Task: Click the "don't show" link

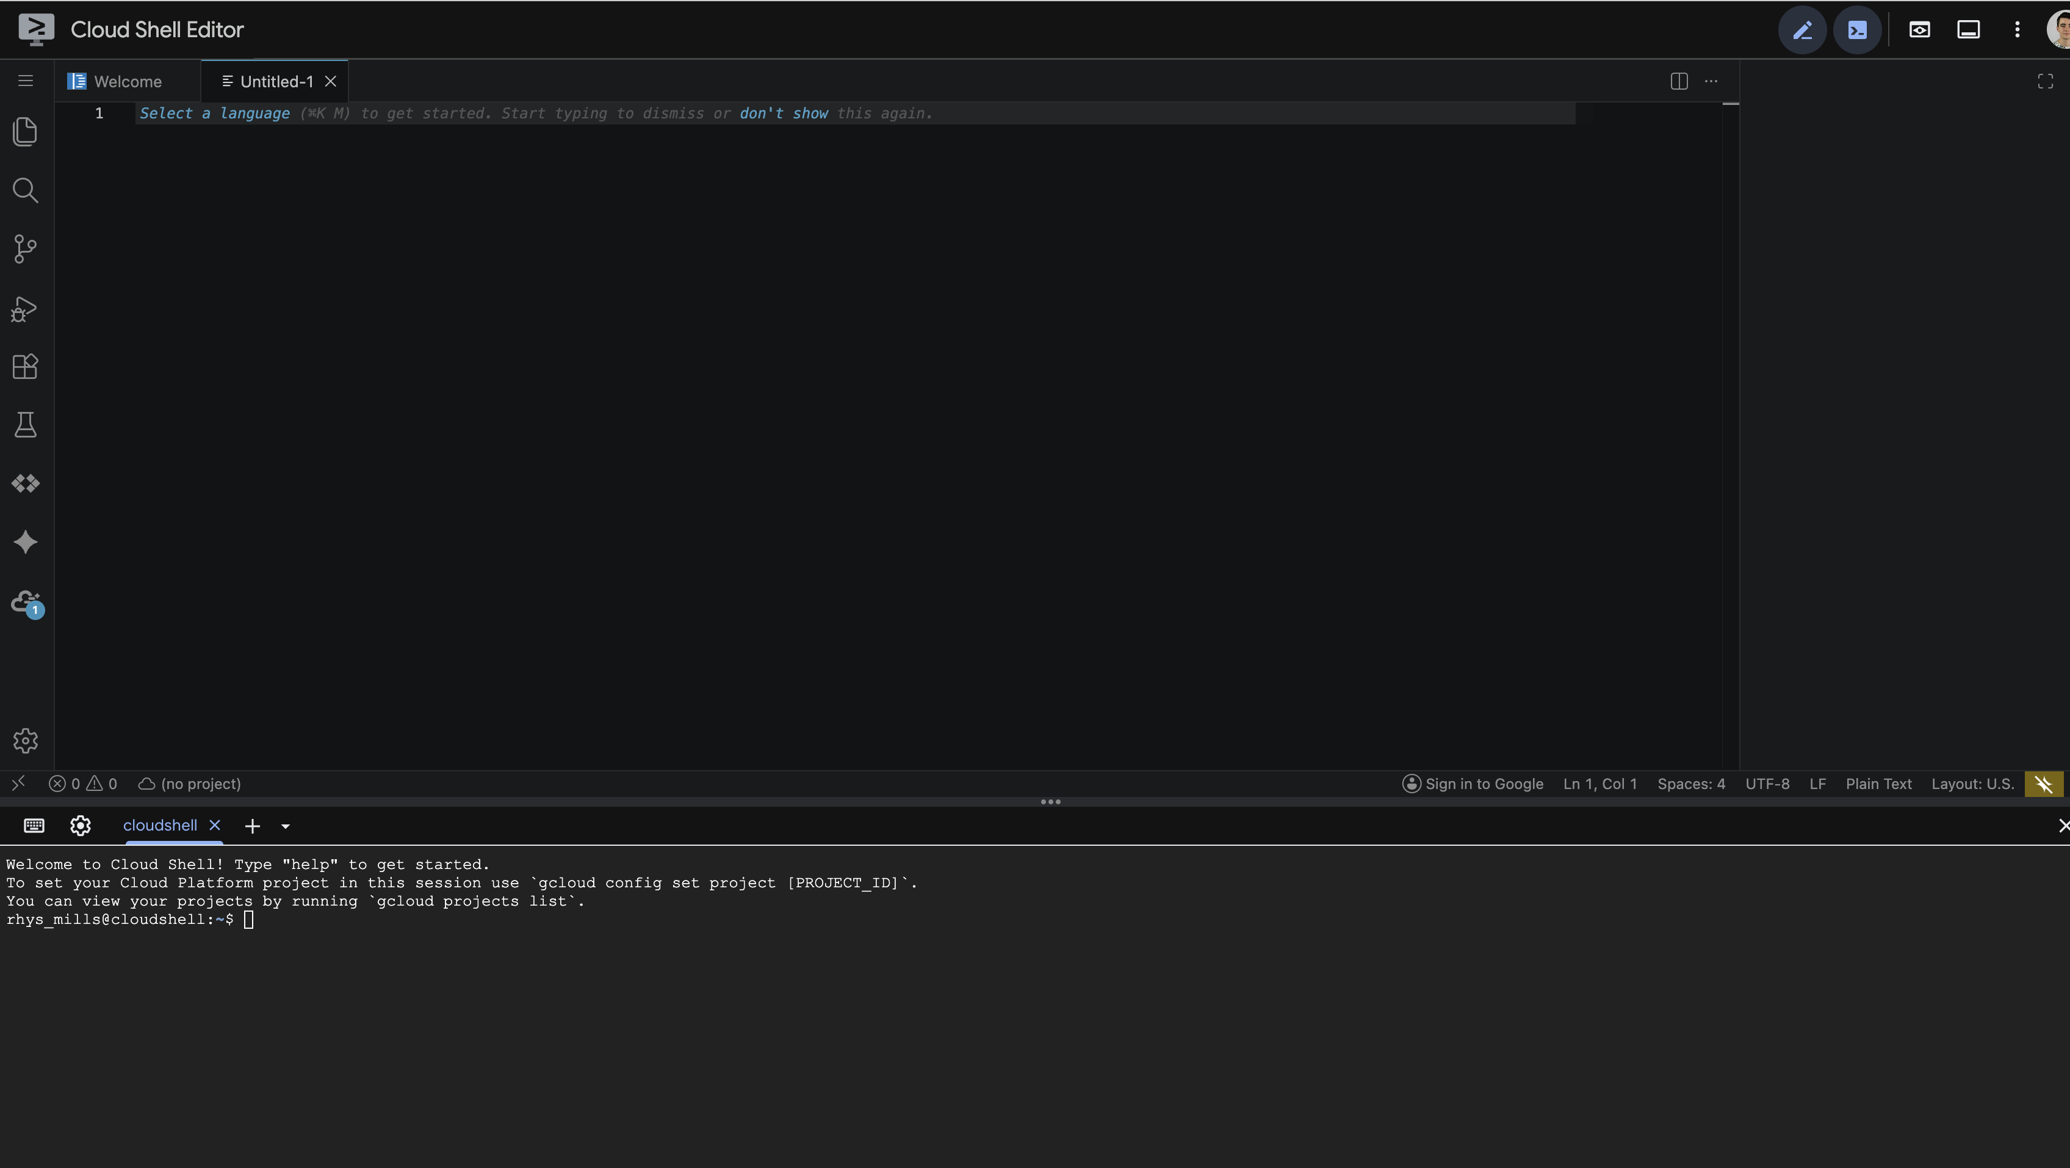Action: 784,114
